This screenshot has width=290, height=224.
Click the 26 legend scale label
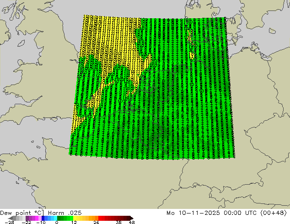click(96, 222)
